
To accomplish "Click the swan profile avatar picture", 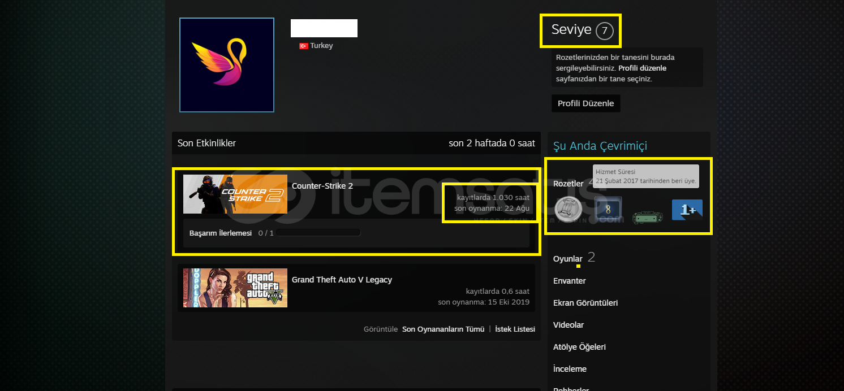I will tap(227, 65).
